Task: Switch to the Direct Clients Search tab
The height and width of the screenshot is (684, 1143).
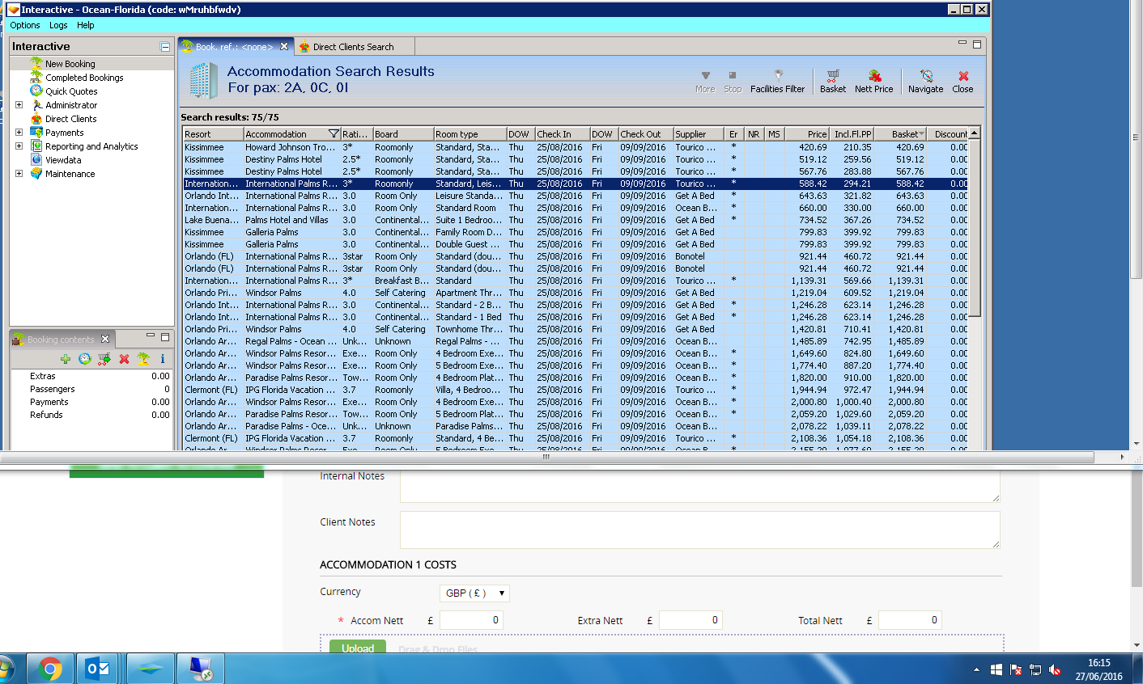Action: pyautogui.click(x=353, y=47)
